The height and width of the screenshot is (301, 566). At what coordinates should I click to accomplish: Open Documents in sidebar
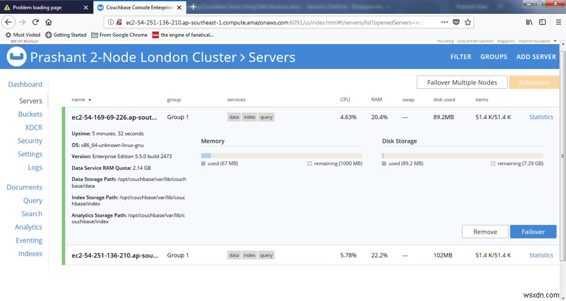(24, 187)
